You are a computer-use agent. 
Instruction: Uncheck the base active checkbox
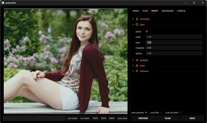[x=147, y=31]
